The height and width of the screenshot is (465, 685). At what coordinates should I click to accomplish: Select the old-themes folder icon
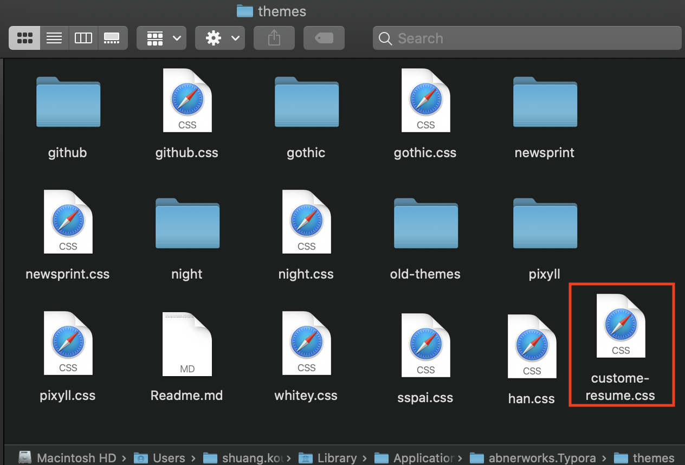[425, 223]
